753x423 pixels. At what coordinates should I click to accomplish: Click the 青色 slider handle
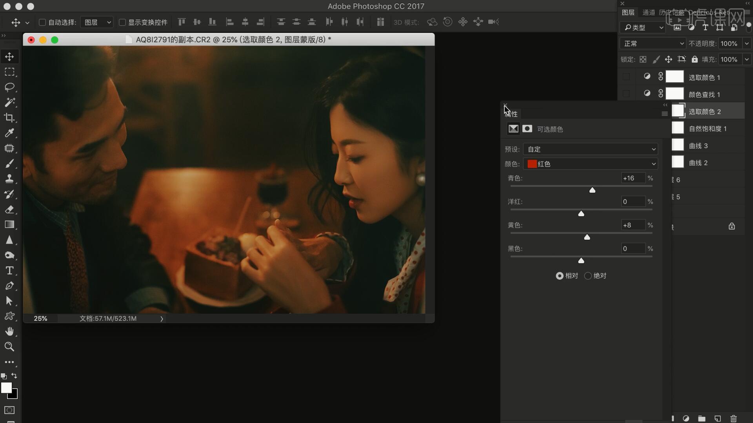point(592,190)
